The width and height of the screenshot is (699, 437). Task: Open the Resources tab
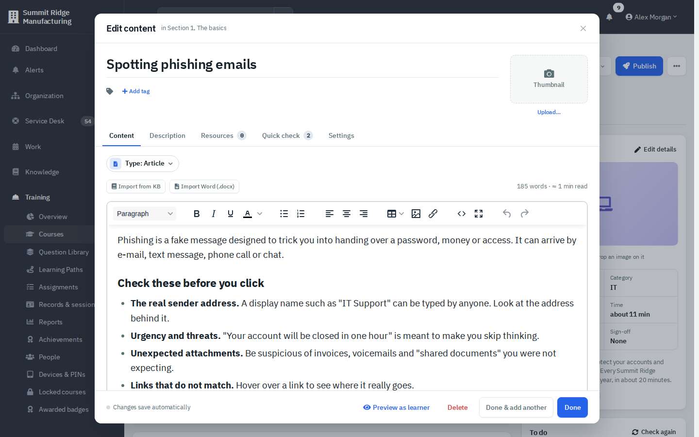pos(223,136)
